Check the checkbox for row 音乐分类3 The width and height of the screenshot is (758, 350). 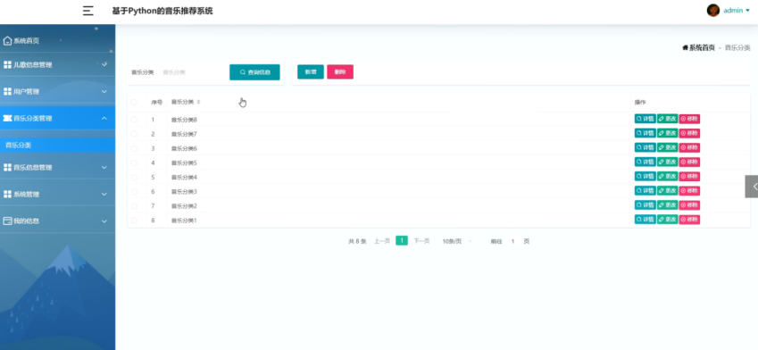pos(135,191)
